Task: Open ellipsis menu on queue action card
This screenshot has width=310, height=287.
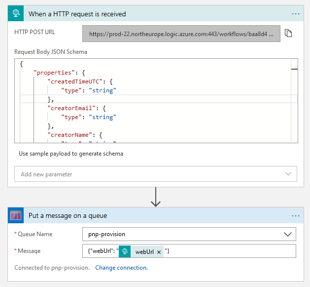Action: point(296,216)
